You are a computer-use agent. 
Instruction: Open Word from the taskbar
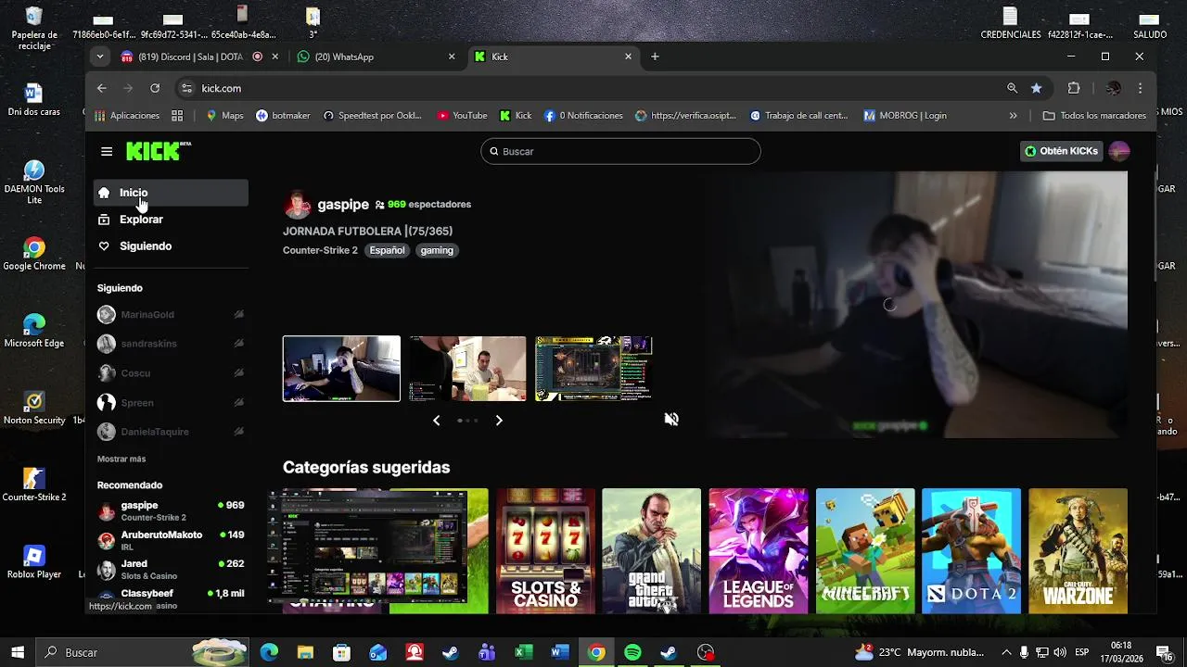(x=559, y=652)
